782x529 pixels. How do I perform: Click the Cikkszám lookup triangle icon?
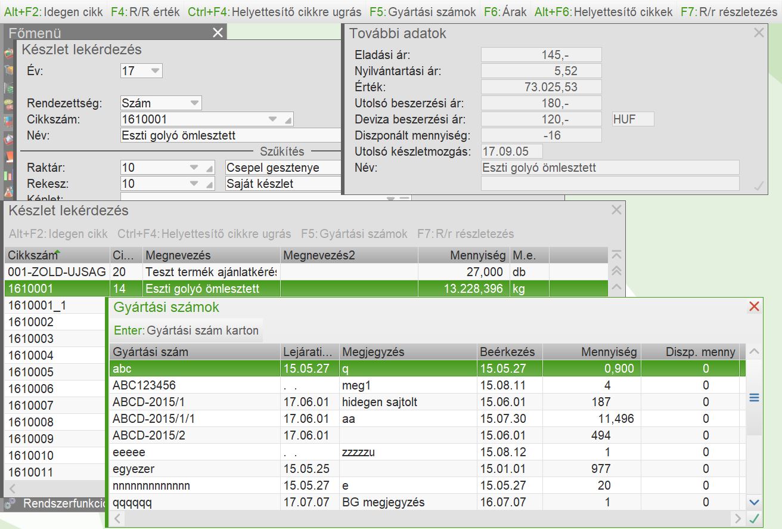pos(288,120)
